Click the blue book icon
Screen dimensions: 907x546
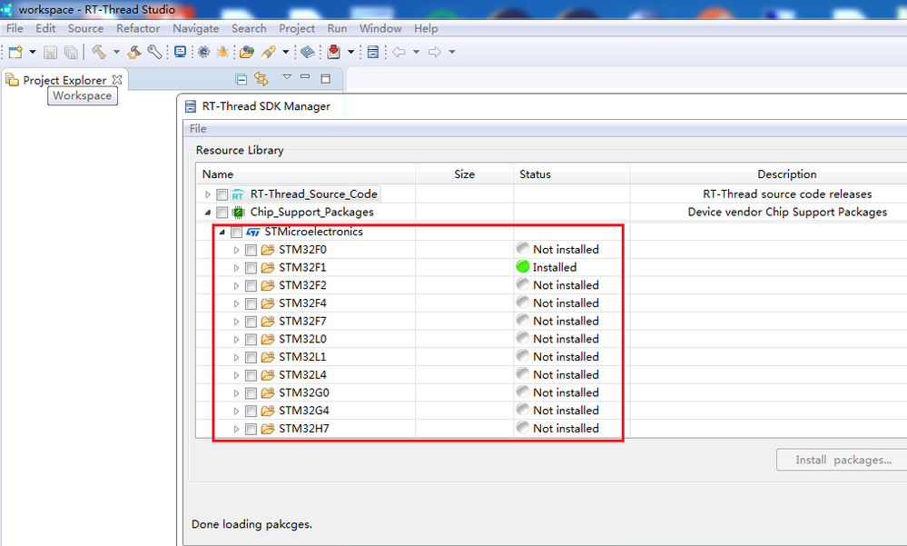[x=308, y=52]
